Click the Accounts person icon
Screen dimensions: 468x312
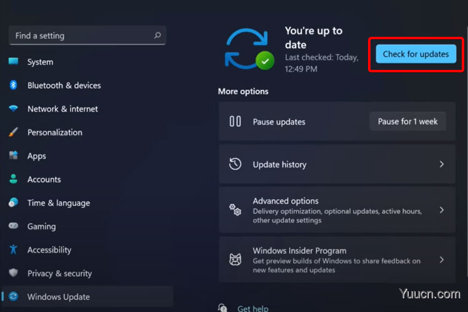(13, 179)
